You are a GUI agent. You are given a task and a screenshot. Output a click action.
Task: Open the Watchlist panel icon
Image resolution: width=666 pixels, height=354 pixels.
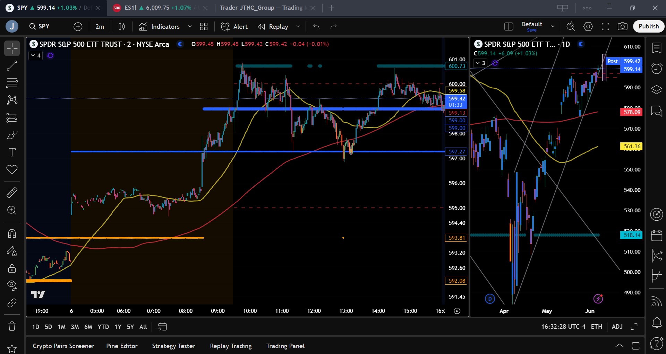pos(656,48)
